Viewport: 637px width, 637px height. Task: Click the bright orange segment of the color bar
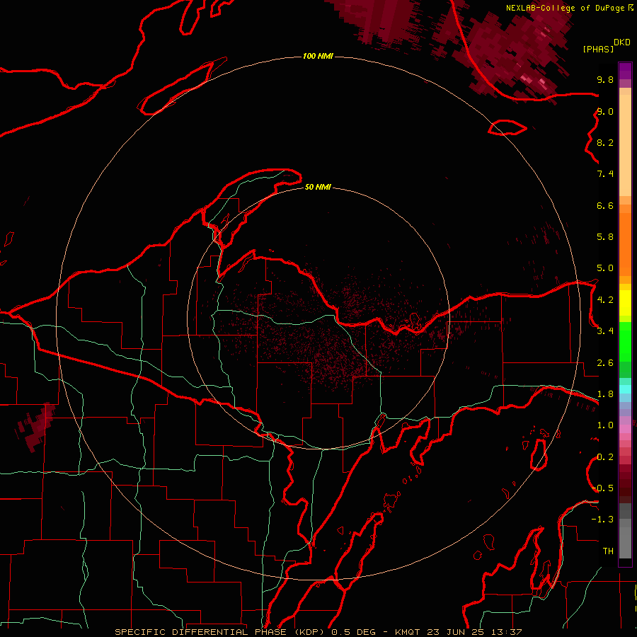pyautogui.click(x=625, y=245)
